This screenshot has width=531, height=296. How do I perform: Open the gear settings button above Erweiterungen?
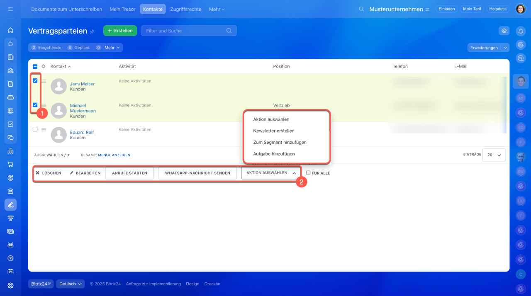click(504, 31)
